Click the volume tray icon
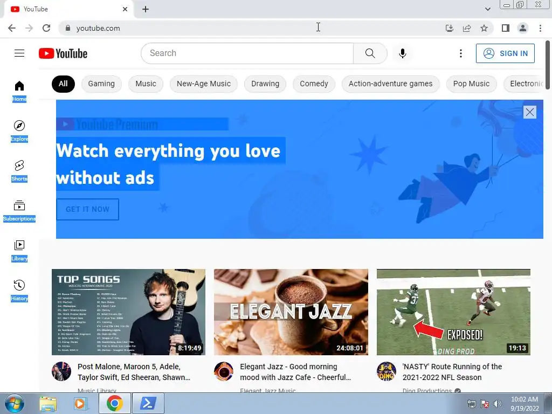Screen dimensions: 552x414 (x=497, y=404)
